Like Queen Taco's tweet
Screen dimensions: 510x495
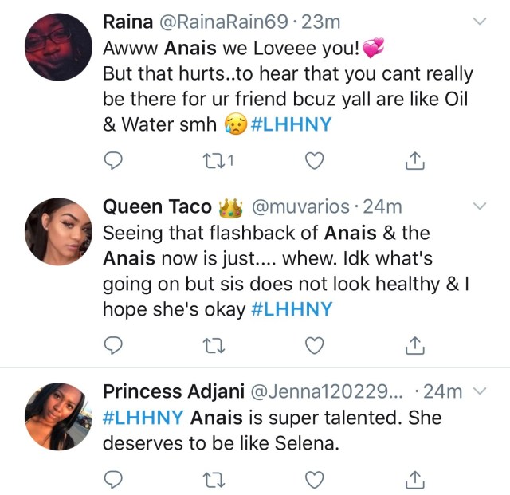click(x=316, y=344)
